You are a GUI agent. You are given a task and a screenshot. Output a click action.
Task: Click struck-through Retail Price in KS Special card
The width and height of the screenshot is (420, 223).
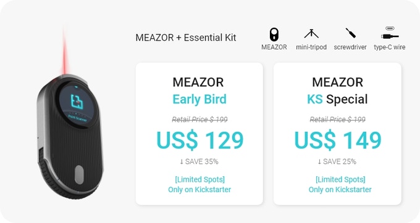point(337,120)
